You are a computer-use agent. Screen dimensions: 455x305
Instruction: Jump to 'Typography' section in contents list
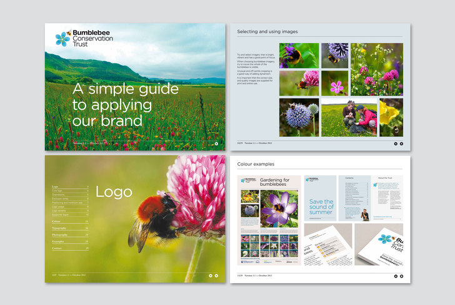(70, 228)
